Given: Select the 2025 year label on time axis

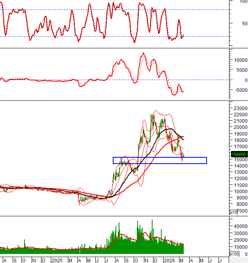Looking at the screenshot, I should [57, 260].
